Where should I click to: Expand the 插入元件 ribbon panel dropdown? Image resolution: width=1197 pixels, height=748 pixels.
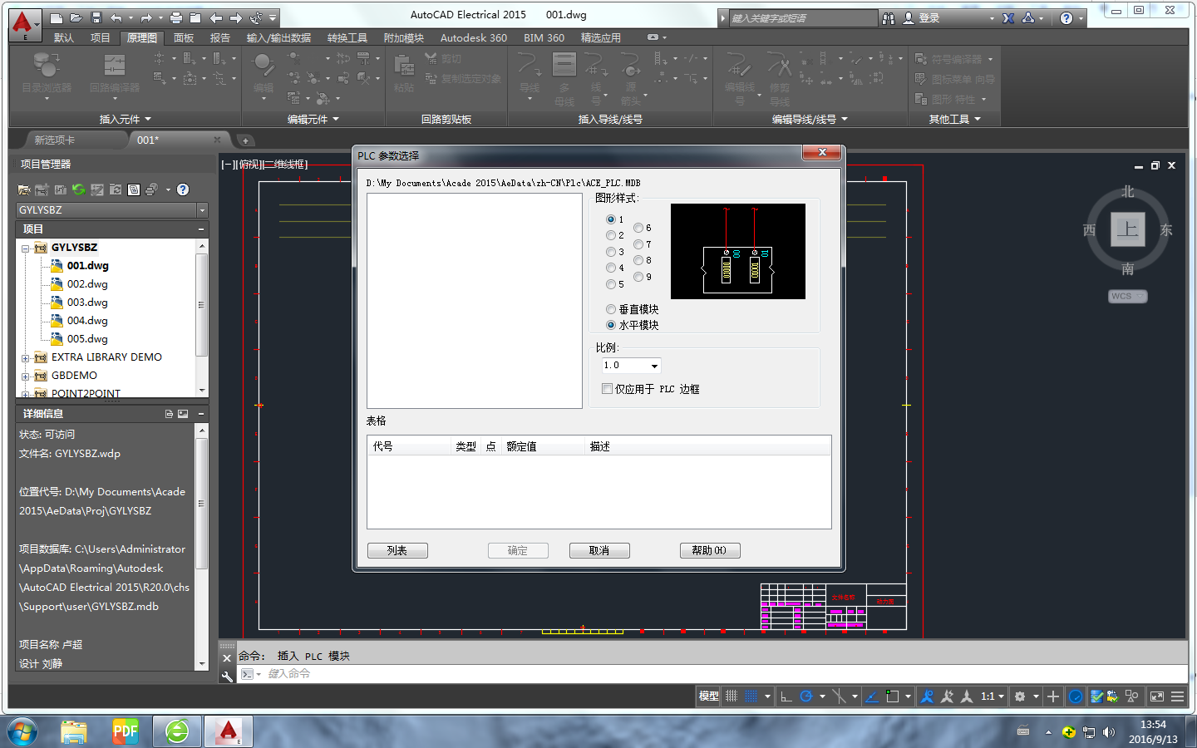point(126,120)
